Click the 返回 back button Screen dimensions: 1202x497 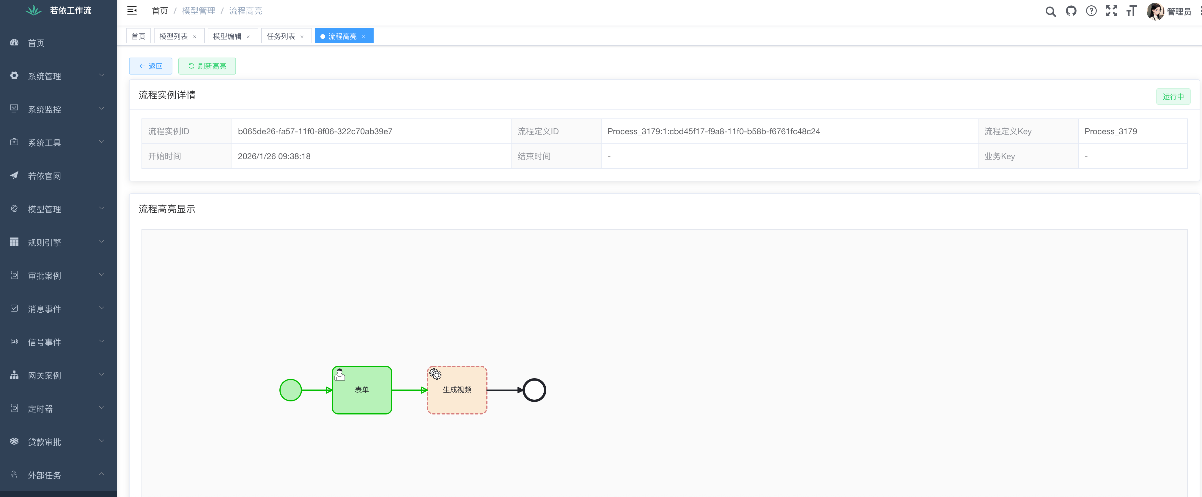(151, 66)
